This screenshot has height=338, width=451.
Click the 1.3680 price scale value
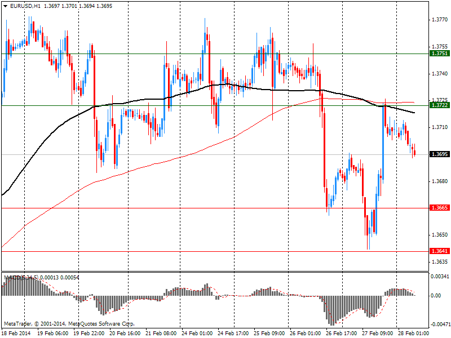(x=440, y=181)
